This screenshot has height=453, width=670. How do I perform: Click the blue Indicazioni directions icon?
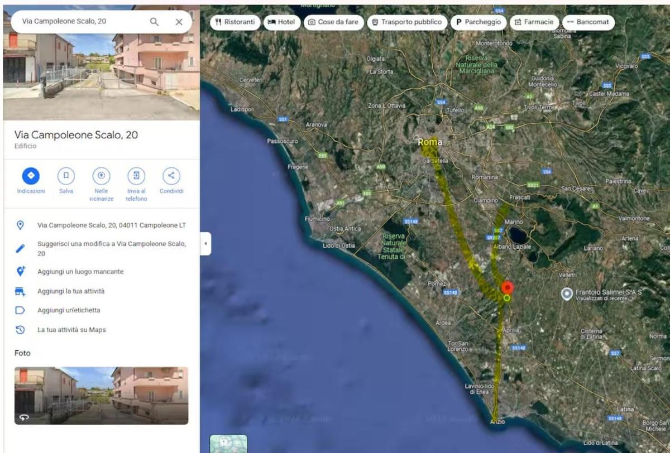tap(31, 176)
